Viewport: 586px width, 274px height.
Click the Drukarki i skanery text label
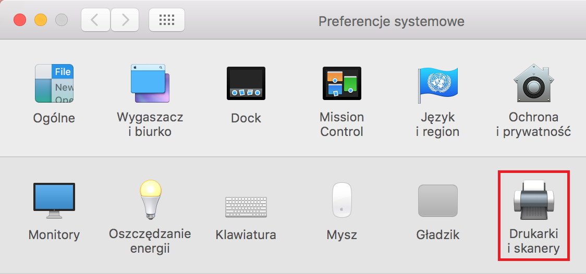pos(534,241)
